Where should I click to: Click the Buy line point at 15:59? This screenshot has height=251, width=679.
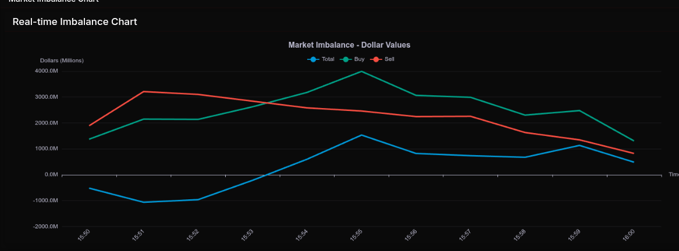pyautogui.click(x=579, y=110)
